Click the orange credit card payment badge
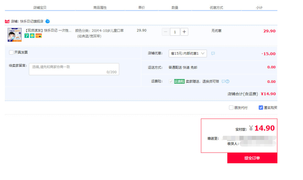Viewport: 303px width, 180px height. click(39, 36)
